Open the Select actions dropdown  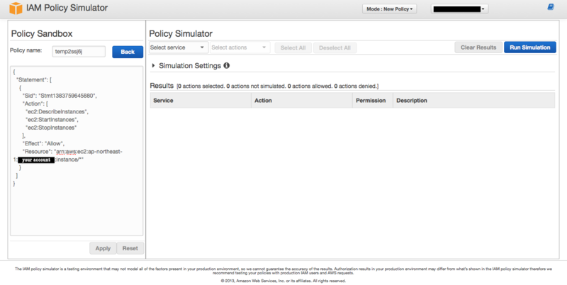tap(240, 47)
